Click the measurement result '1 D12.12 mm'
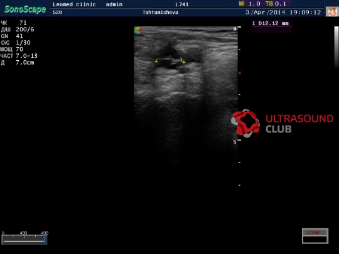The height and width of the screenshot is (254, 339). 271,23
